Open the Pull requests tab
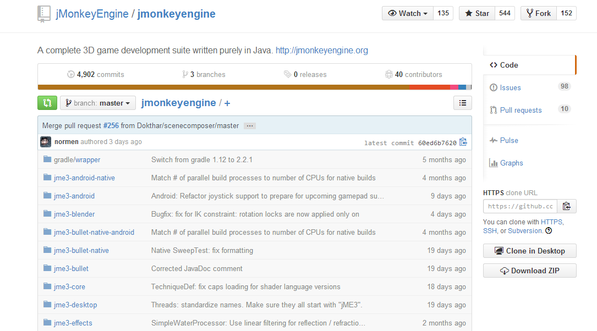 [x=530, y=110]
